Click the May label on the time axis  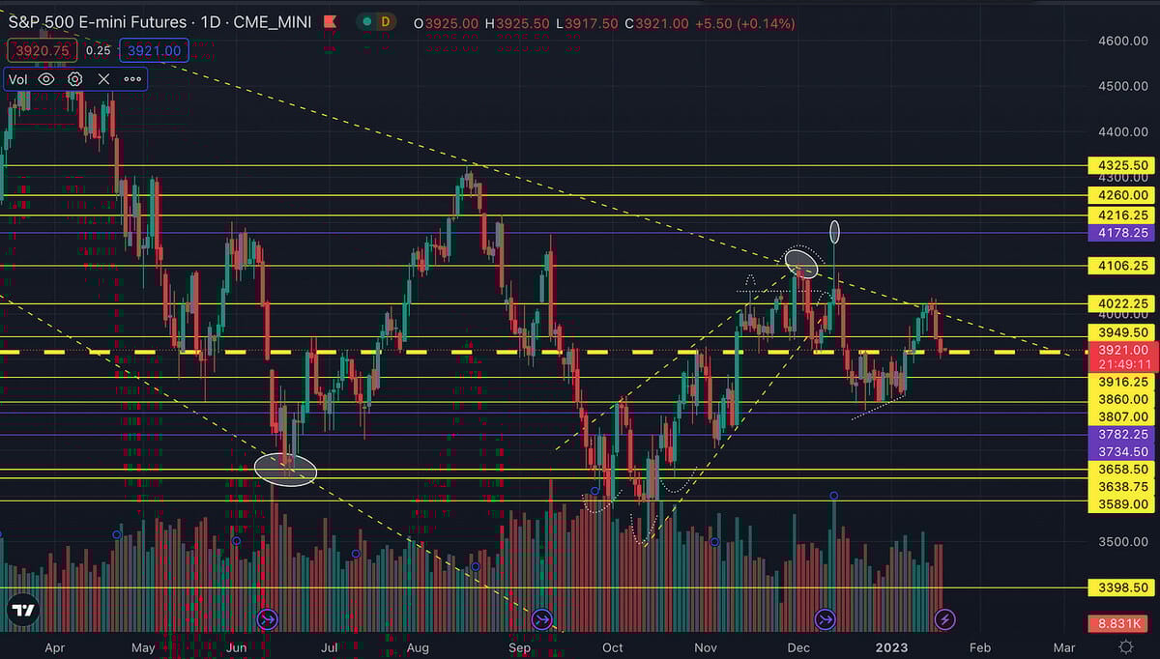pos(143,646)
